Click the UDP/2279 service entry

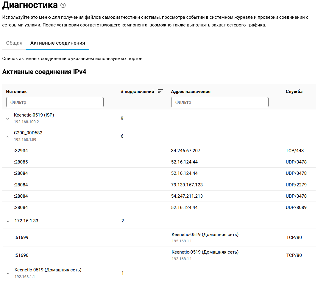[296, 185]
